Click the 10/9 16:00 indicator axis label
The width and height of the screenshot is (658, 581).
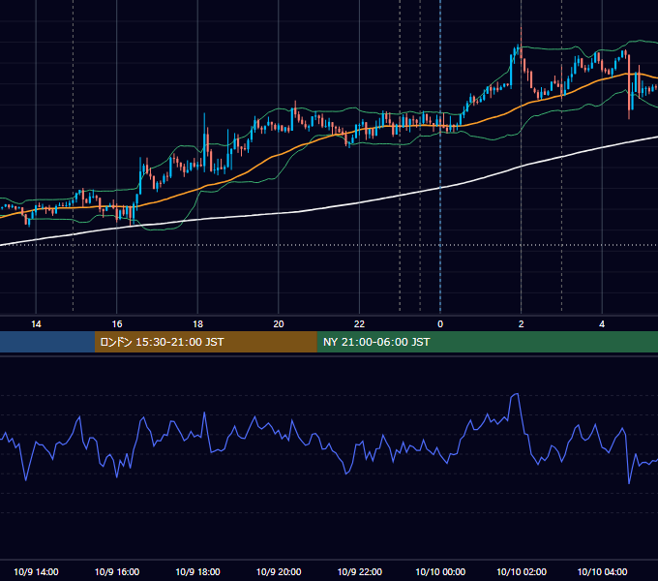[117, 571]
